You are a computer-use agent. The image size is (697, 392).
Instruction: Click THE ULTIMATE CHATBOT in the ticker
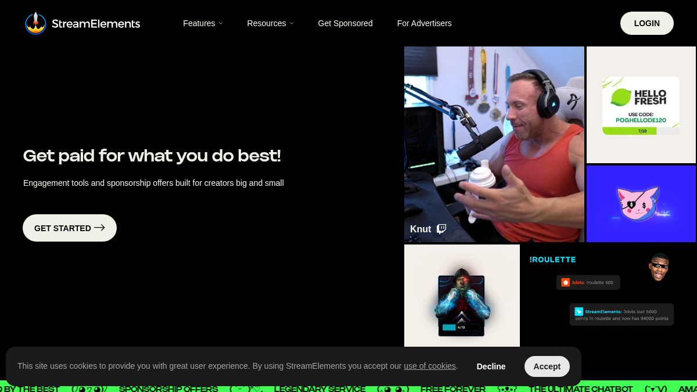coord(581,389)
